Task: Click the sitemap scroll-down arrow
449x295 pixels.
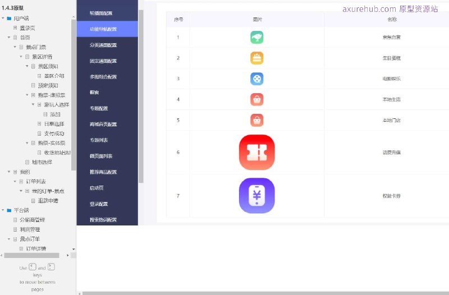Action: 74,249
